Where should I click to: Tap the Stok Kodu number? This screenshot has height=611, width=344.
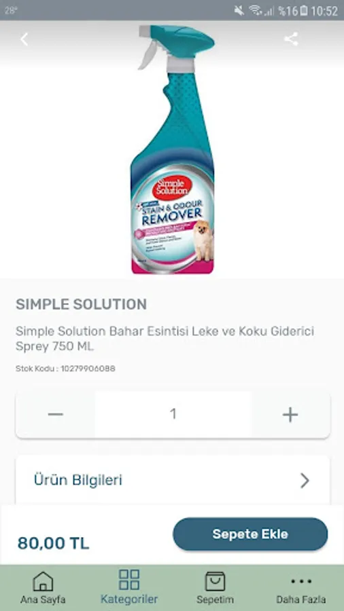click(x=88, y=368)
